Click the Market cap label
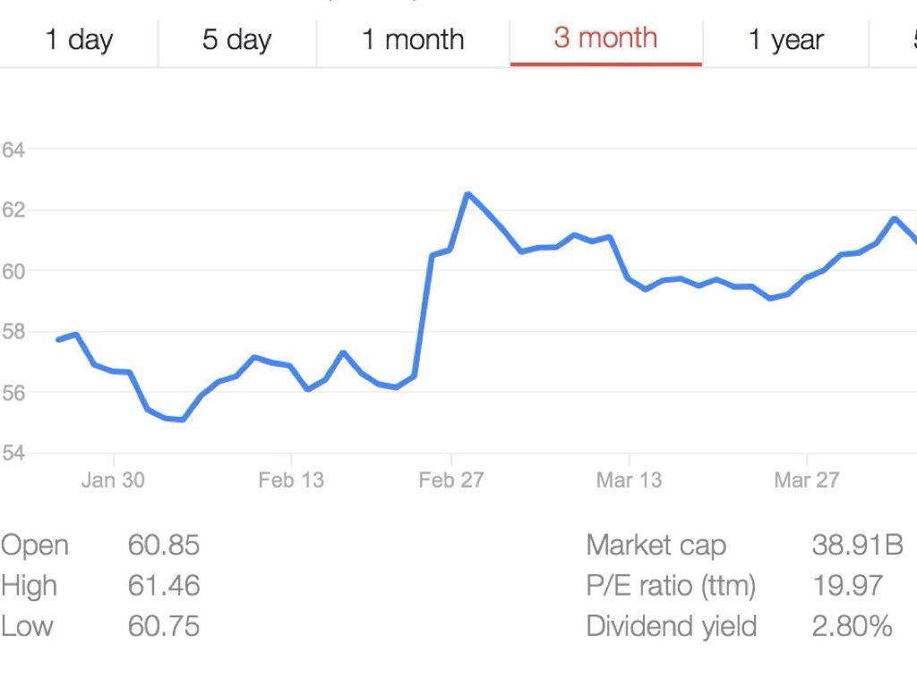The height and width of the screenshot is (687, 917). click(656, 545)
